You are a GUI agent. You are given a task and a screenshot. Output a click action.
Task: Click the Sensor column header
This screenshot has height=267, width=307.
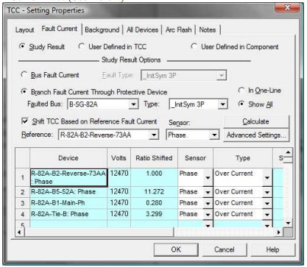tap(196, 158)
